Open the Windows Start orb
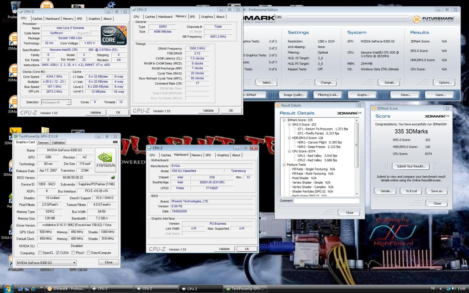Image resolution: width=469 pixels, height=293 pixels. click(8, 288)
